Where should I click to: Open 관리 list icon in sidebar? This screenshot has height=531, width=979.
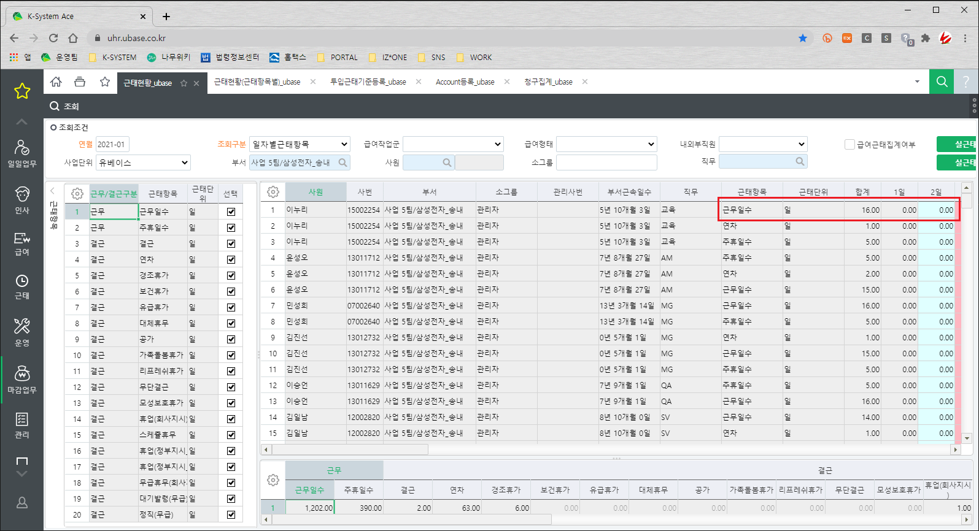22,425
